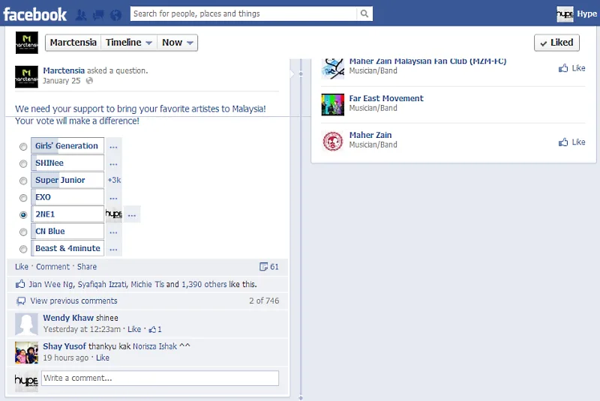Choose the Super Junior poll option
Image resolution: width=600 pixels, height=401 pixels.
(x=23, y=181)
